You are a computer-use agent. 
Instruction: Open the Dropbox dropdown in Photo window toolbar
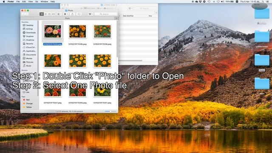tap(91, 14)
